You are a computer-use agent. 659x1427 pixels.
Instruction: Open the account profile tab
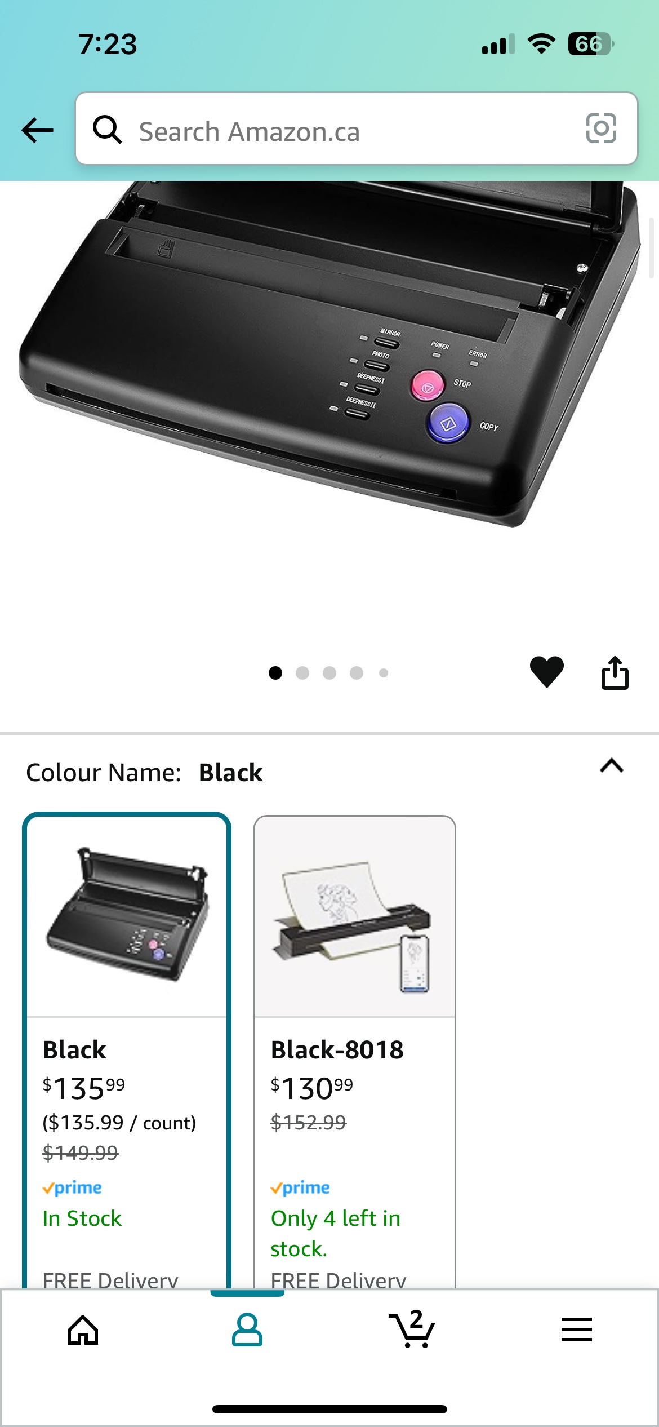pos(247,1329)
